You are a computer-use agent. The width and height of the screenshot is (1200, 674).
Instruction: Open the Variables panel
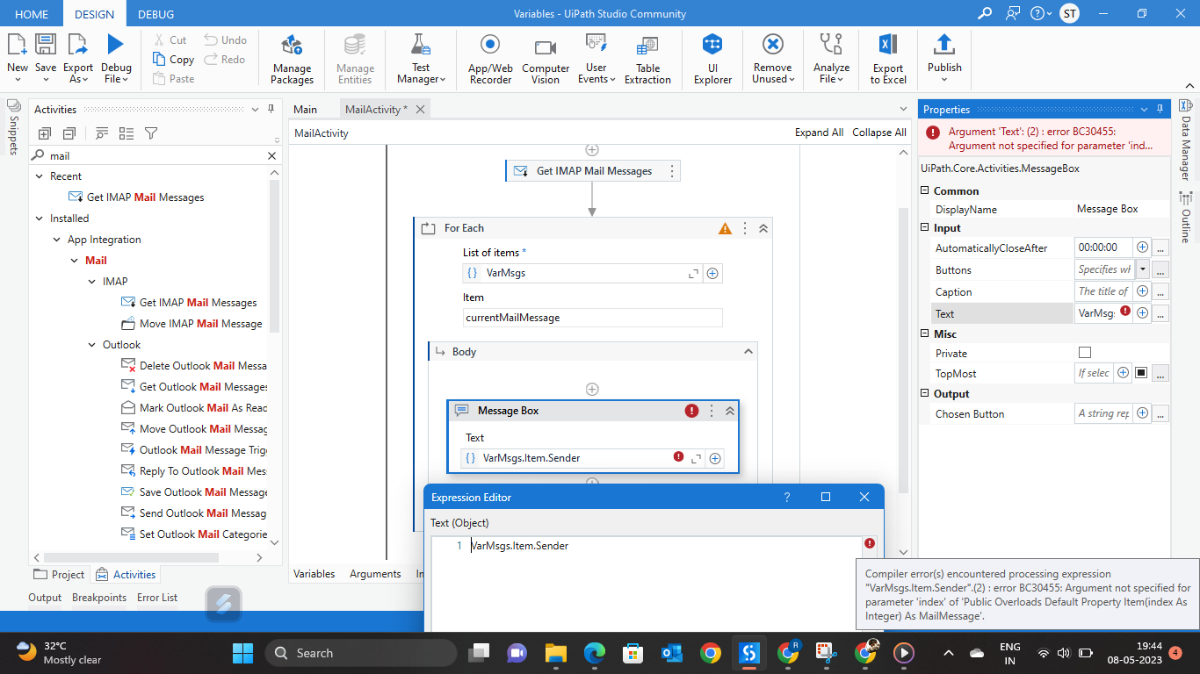(314, 574)
